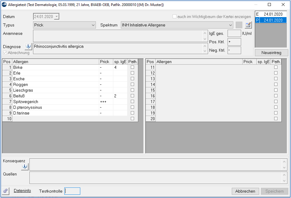Screen dimensions: 291x198
Task: Click the '+++' Prick result for Spitzwegerich
Action: coord(106,102)
